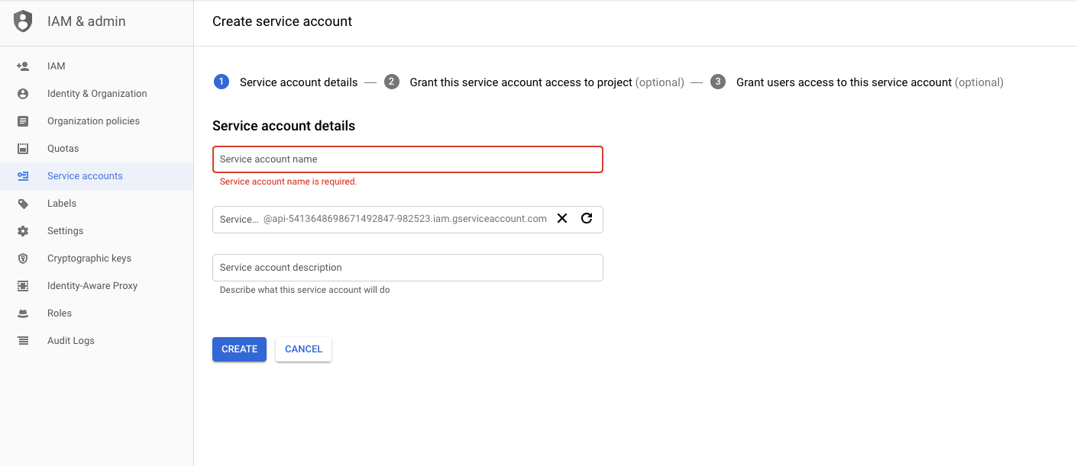
Task: Click the IAM add-person icon
Action: pos(23,66)
